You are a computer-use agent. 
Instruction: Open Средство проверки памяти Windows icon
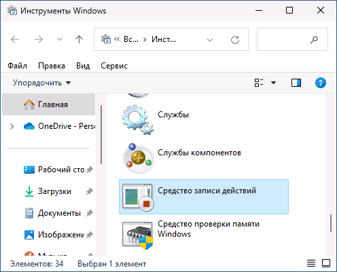pos(138,235)
